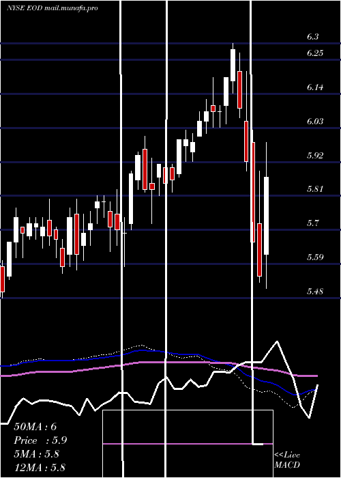Image resolution: width=341 pixels, height=478 pixels.
Task: Click the 5.7 price axis label
Action: tap(312, 223)
